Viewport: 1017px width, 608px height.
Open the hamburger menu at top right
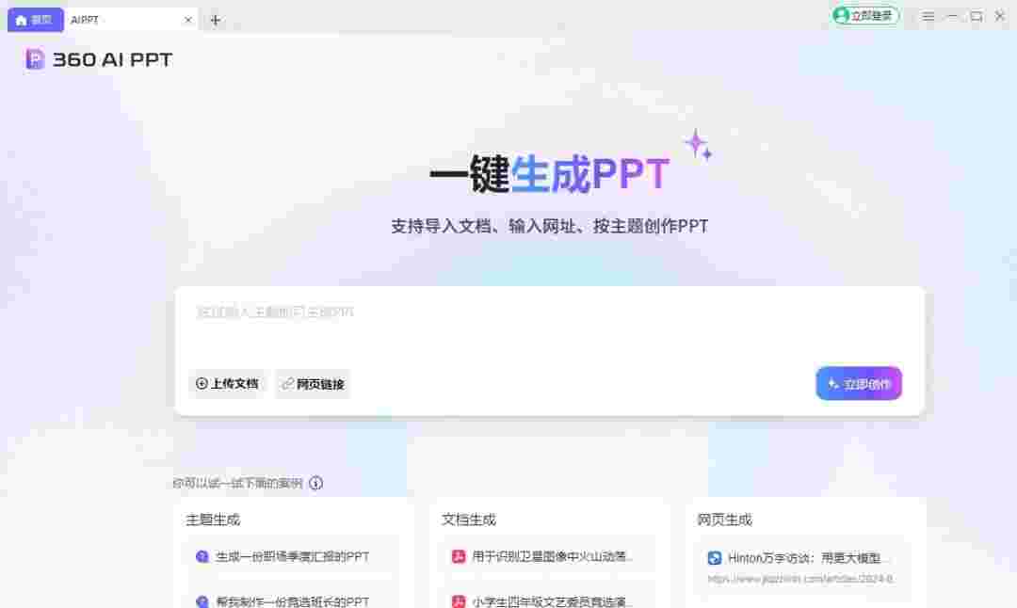pyautogui.click(x=928, y=16)
